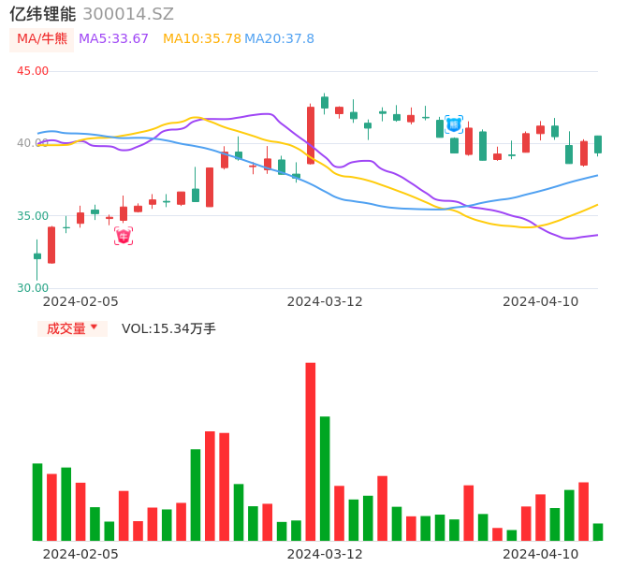
Task: Click the last green volume bar
Action: [x=598, y=531]
